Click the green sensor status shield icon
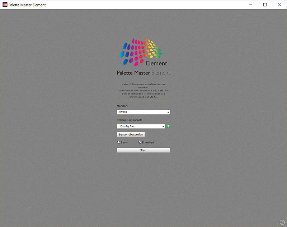 (169, 126)
